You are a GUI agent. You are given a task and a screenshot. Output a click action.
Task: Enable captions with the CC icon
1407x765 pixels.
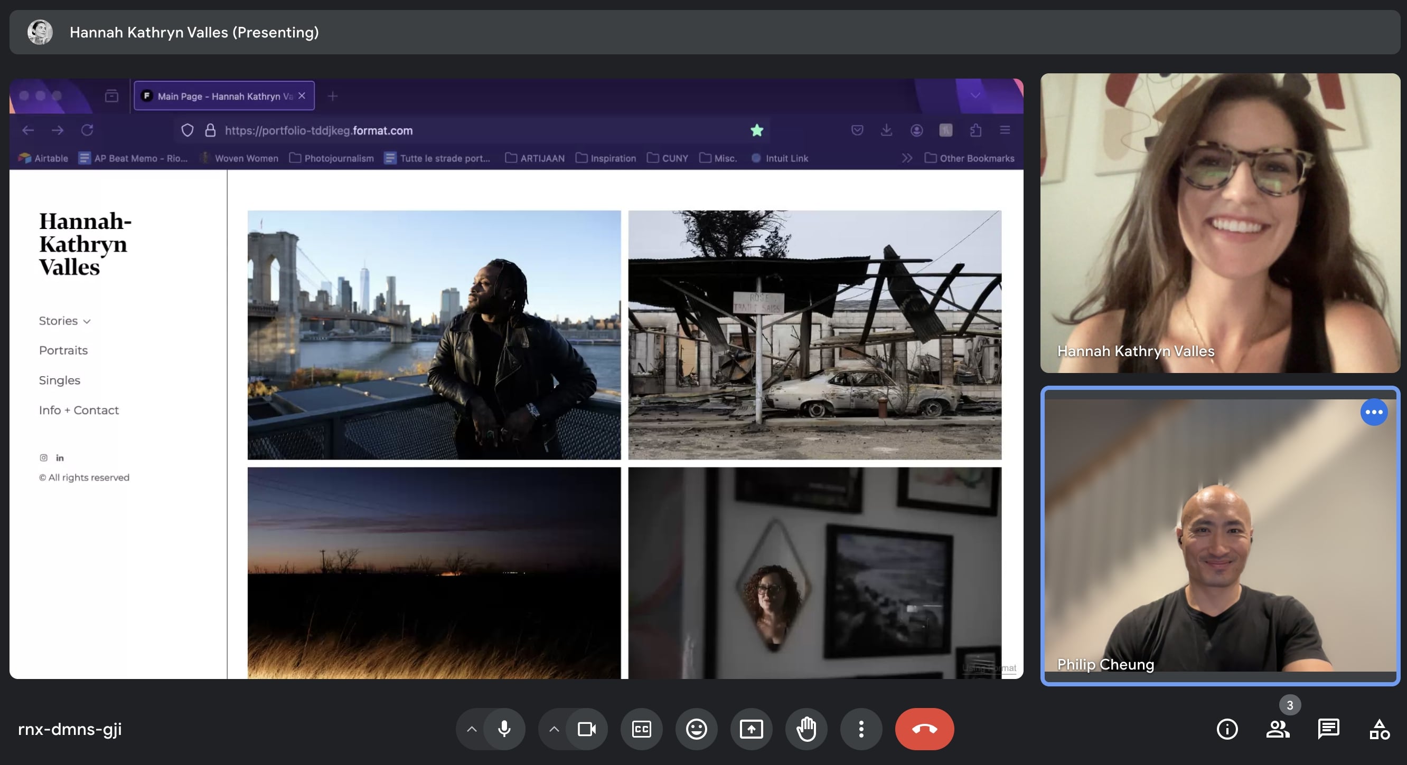click(x=641, y=729)
